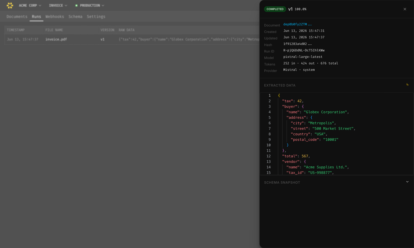Click the EXTRACTED DATA section heading
This screenshot has width=414, height=248.
[280, 85]
